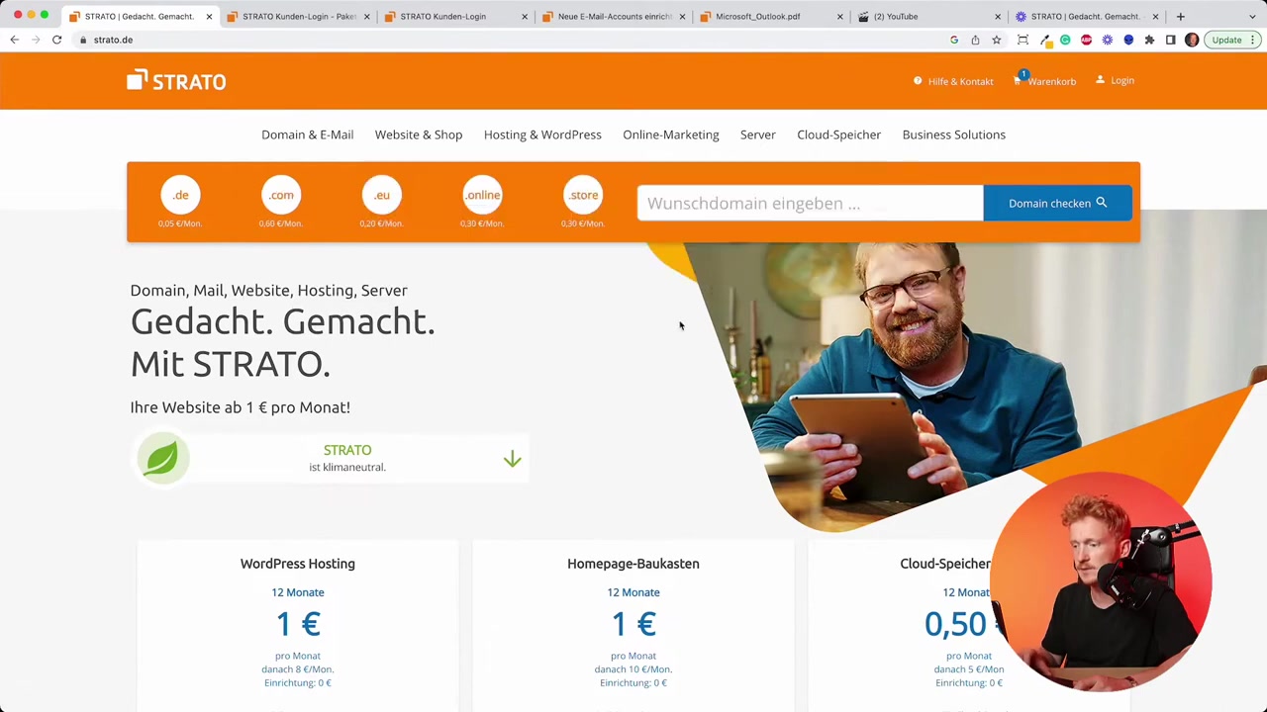Close the YouTube tab
The image size is (1267, 712).
998,16
